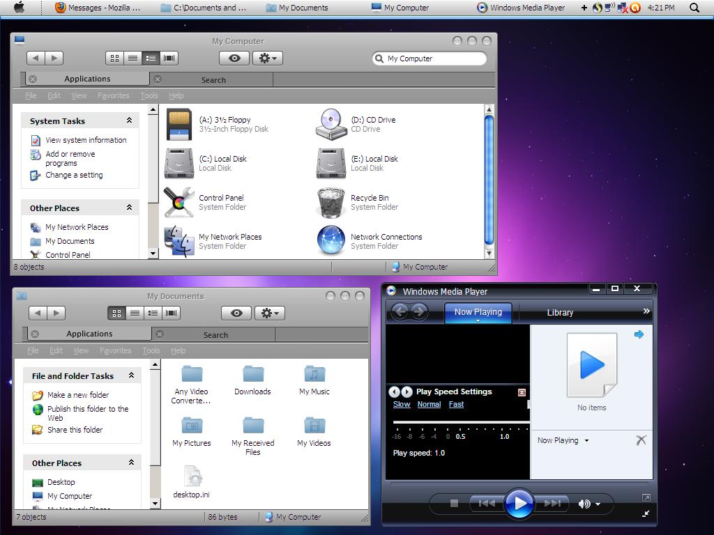Screen dimensions: 714x535
Task: Open the gear actions icon in My Documents toolbar
Action: (270, 313)
